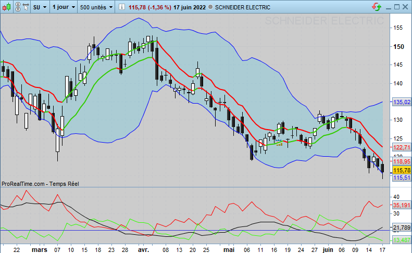Click the 'mai' month label on time axis
The height and width of the screenshot is (253, 412).
pos(229,249)
